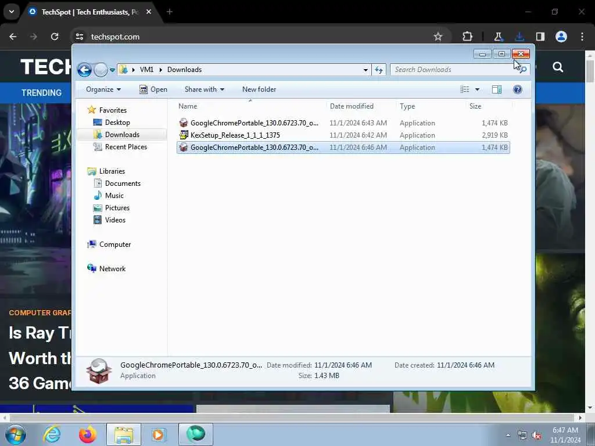Viewport: 595px width, 446px height.
Task: Open Explorer help icon
Action: coord(518,89)
